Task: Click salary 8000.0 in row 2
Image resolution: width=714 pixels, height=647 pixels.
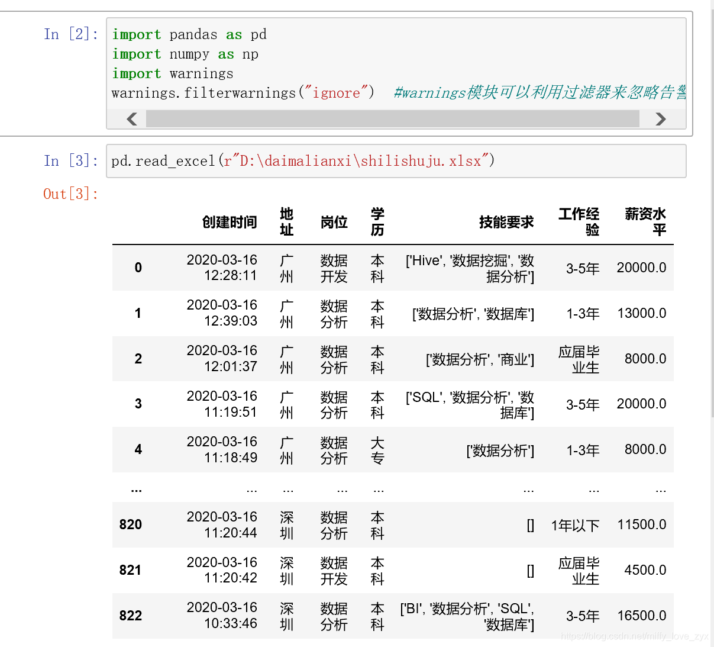Action: click(x=645, y=359)
